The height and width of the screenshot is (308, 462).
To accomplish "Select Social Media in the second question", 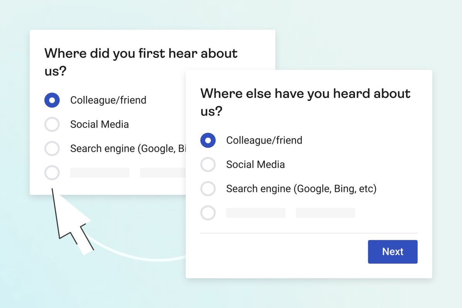I will [208, 164].
